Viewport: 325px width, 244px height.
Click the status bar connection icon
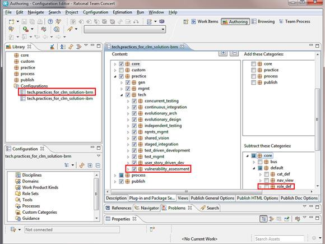[13, 229]
